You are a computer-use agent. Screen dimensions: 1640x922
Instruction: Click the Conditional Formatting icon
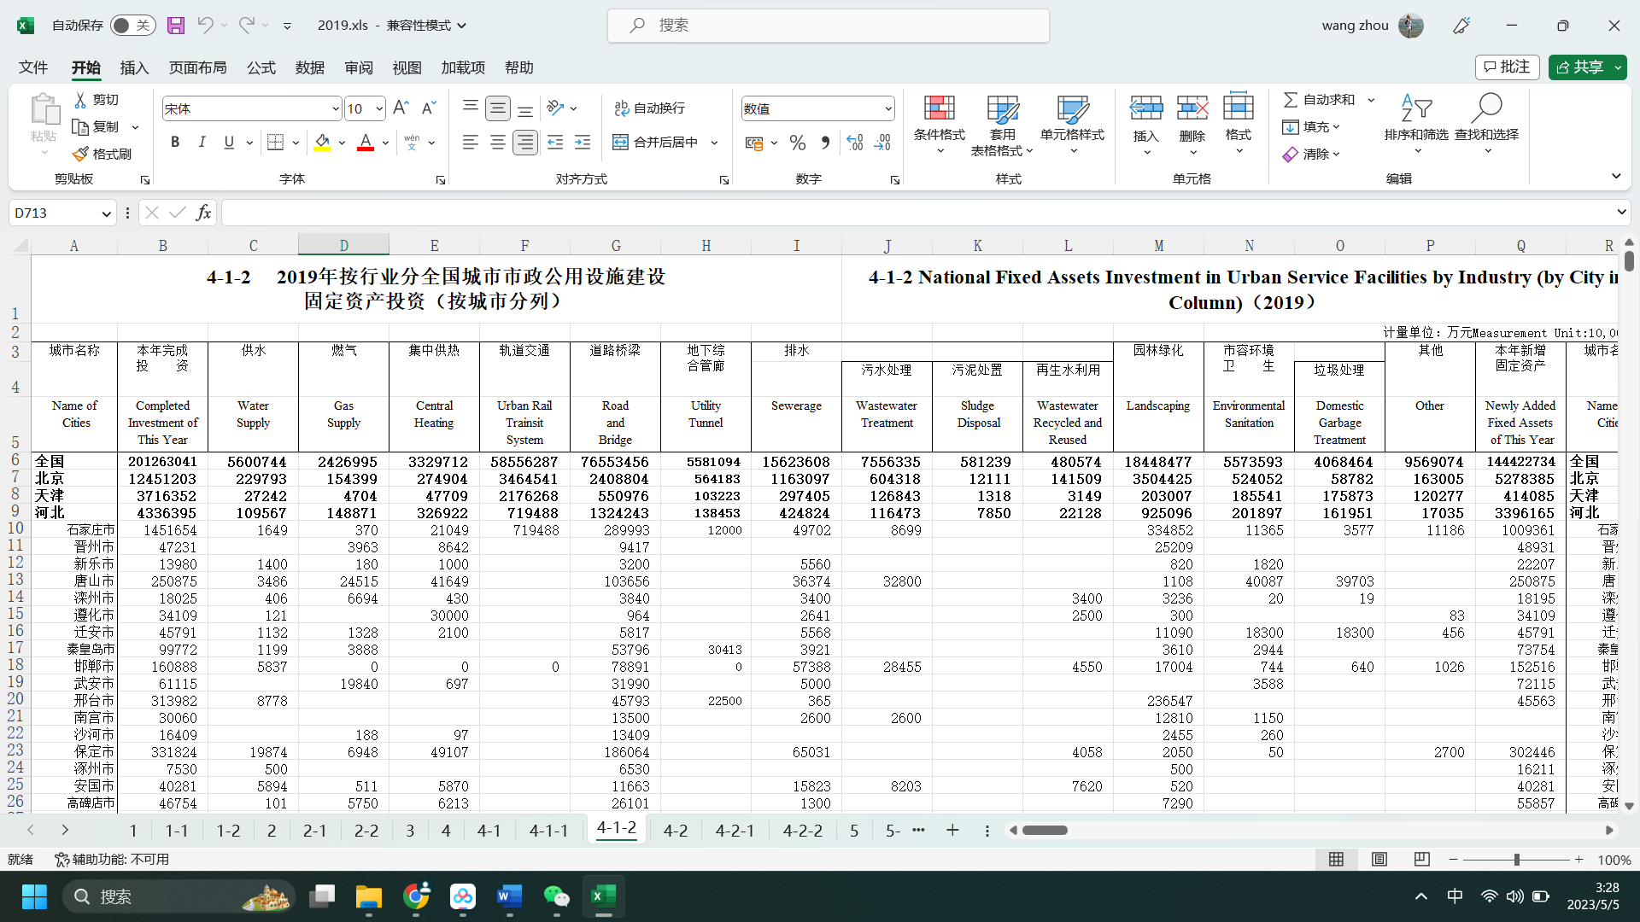tap(939, 109)
